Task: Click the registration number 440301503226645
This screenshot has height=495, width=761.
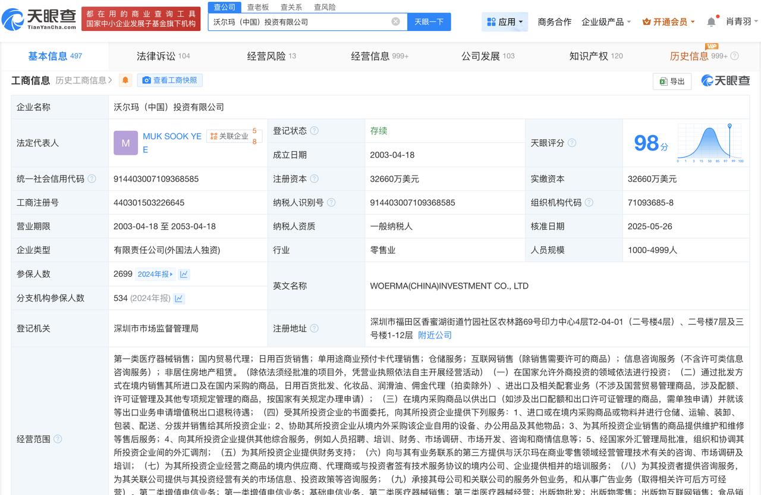Action: pyautogui.click(x=149, y=202)
